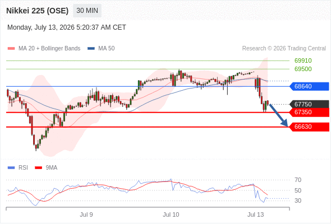Toggle the RSI legend entry
The width and height of the screenshot is (331, 224).
(18, 168)
